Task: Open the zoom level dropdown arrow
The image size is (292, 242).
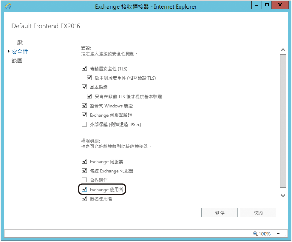Action: click(x=278, y=234)
